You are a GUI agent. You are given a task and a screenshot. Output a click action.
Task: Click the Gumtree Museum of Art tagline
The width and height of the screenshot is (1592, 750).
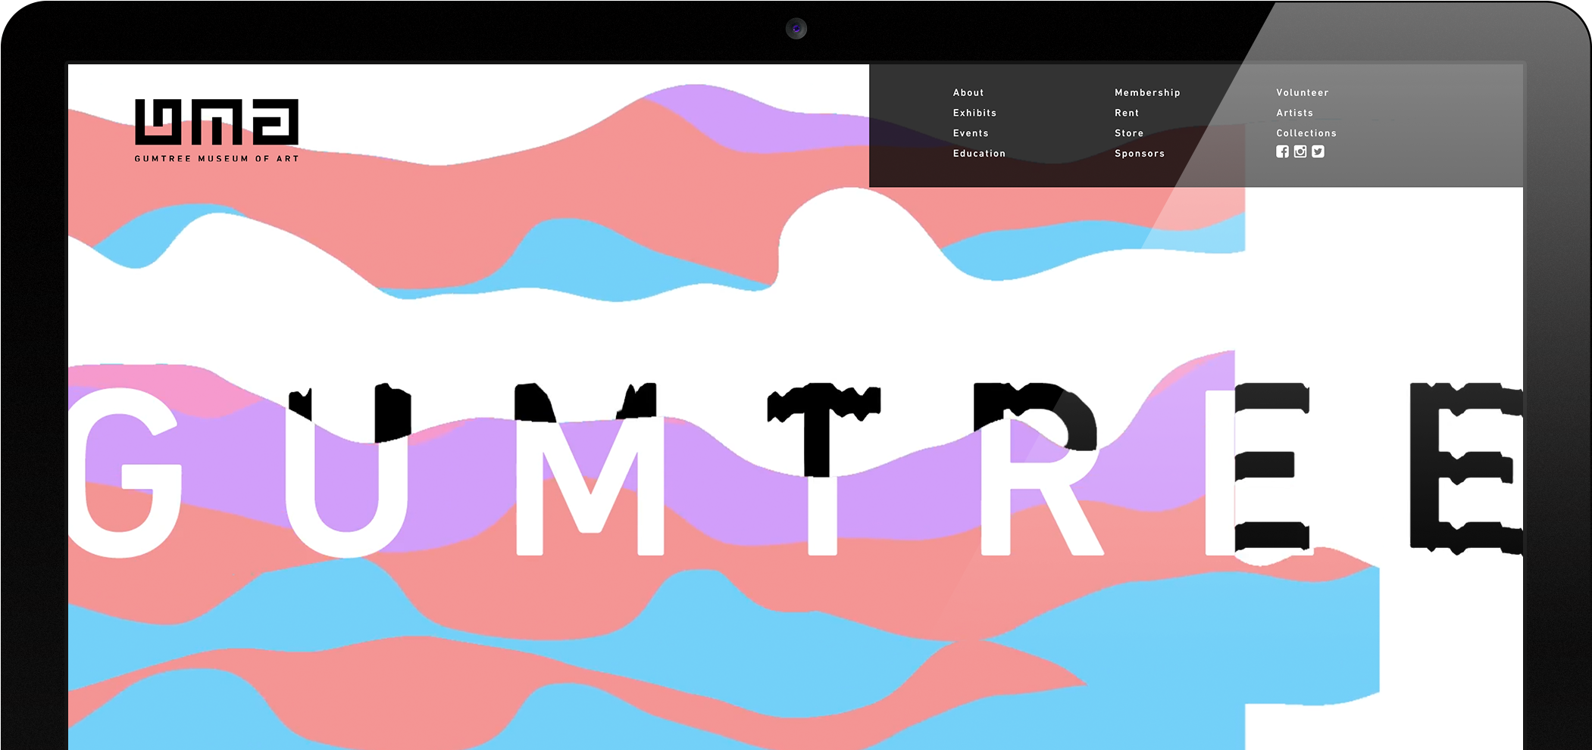pos(217,159)
